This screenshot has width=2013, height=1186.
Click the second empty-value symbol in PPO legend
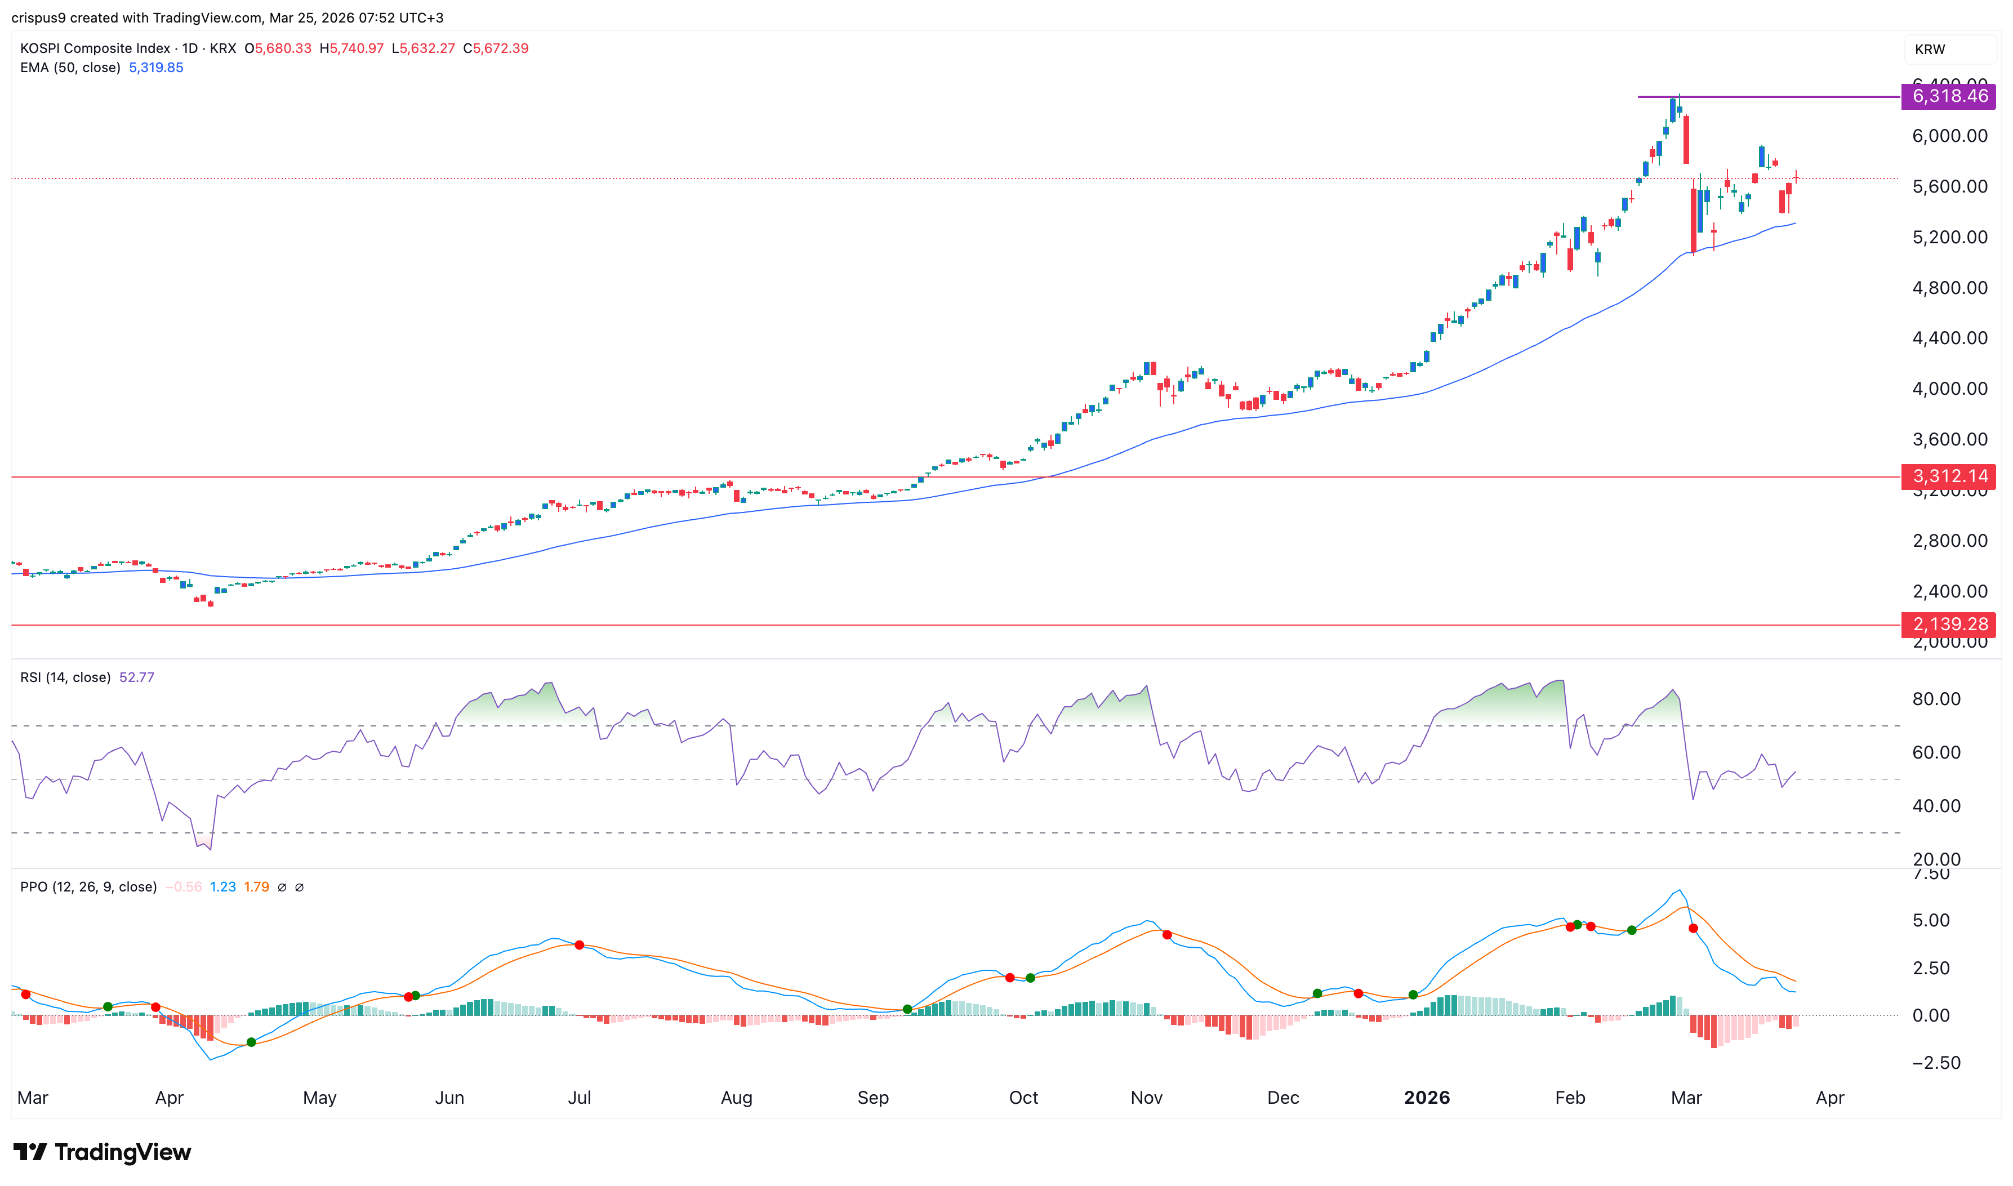[299, 887]
